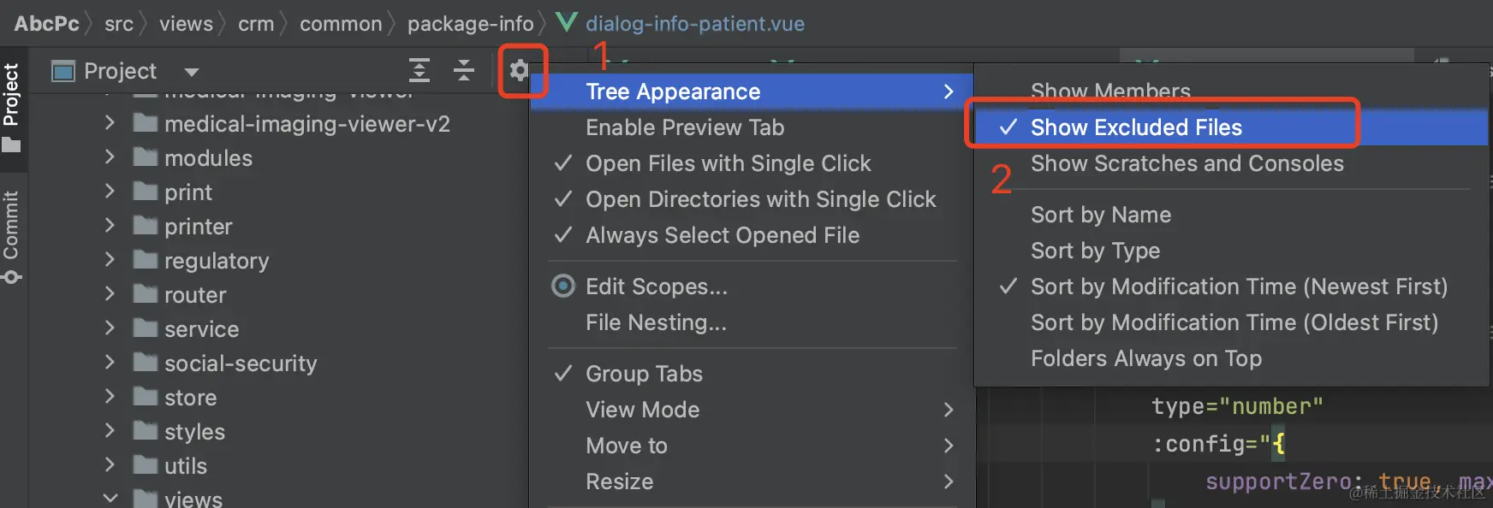This screenshot has height=508, width=1493.
Task: Disable Show Excluded Files
Action: click(x=1136, y=127)
